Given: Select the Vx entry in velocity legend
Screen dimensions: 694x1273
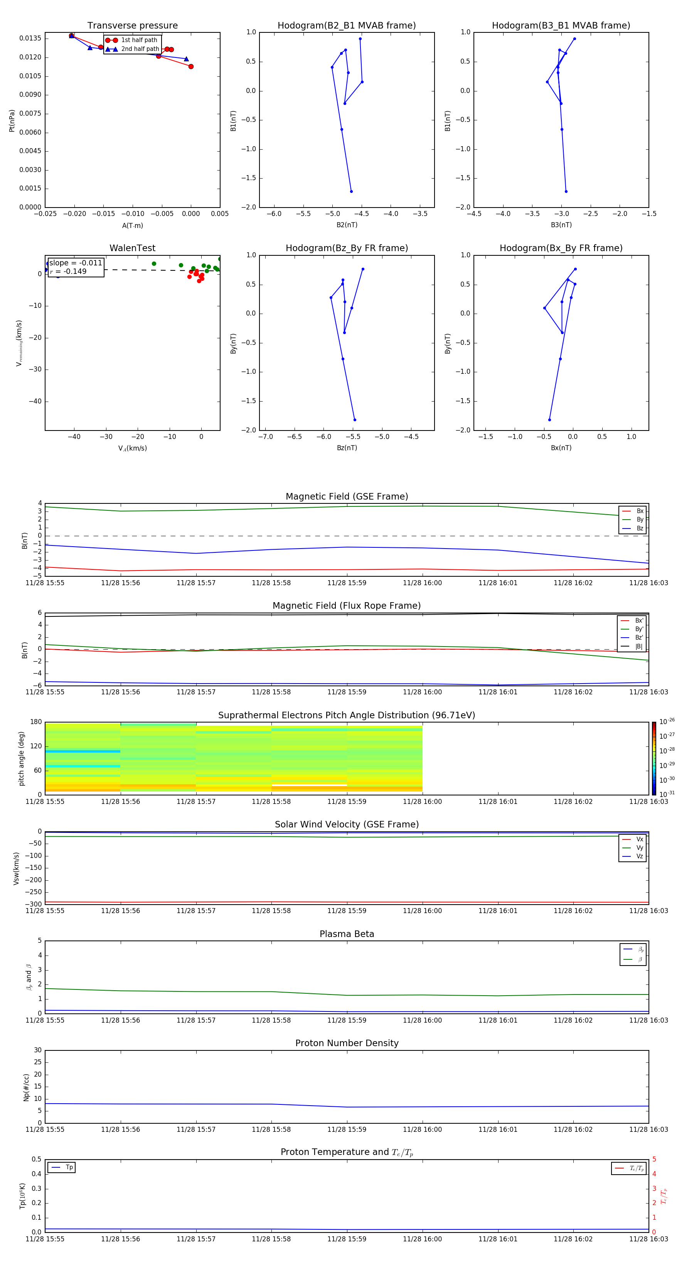Looking at the screenshot, I should (633, 839).
